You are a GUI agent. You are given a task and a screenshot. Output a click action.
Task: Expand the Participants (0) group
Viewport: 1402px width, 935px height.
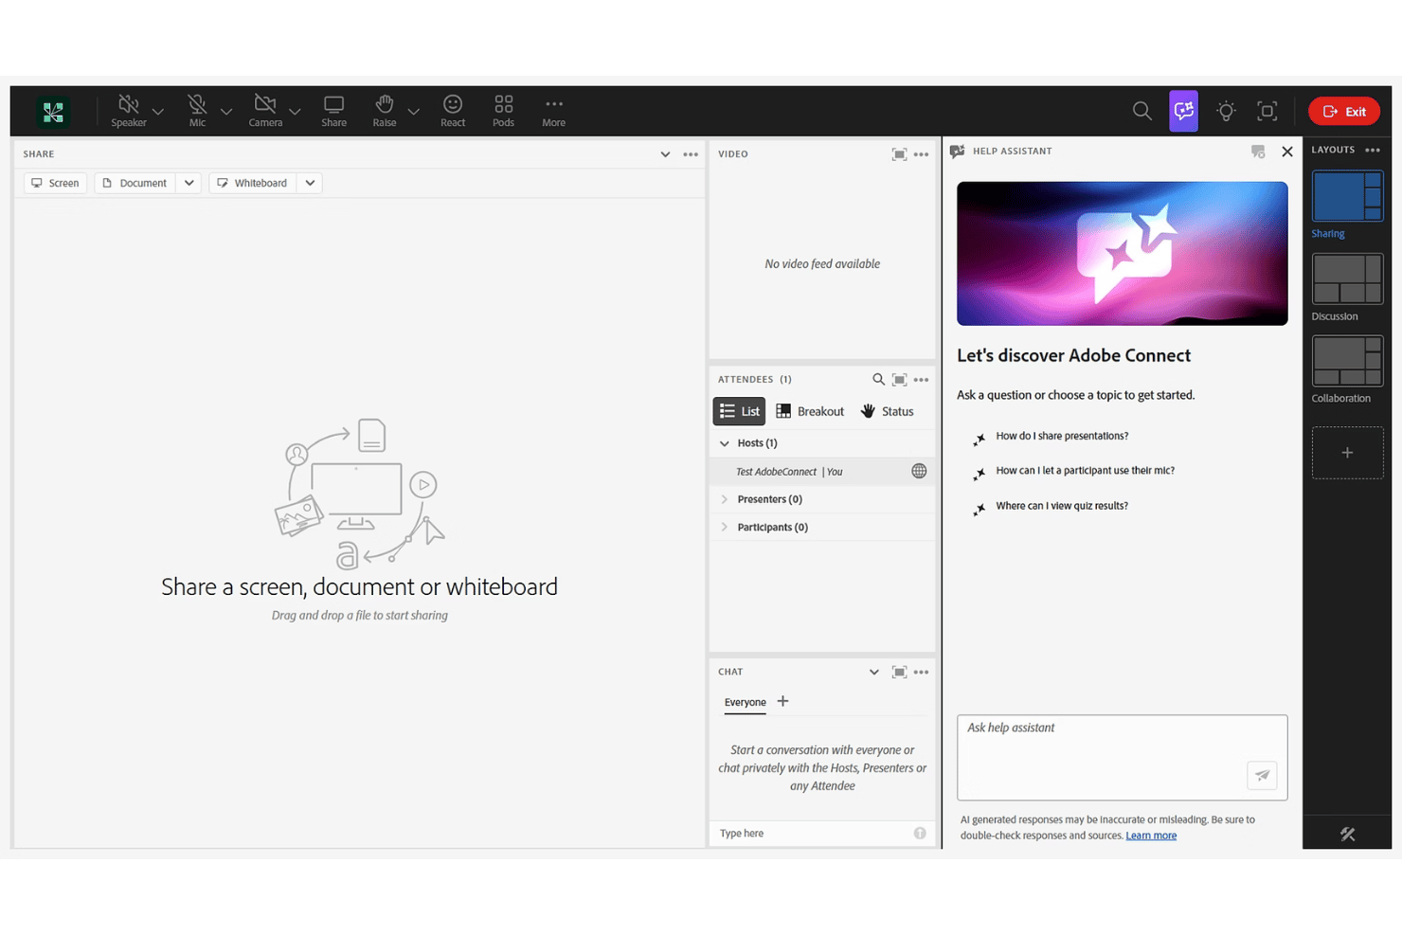pos(725,527)
